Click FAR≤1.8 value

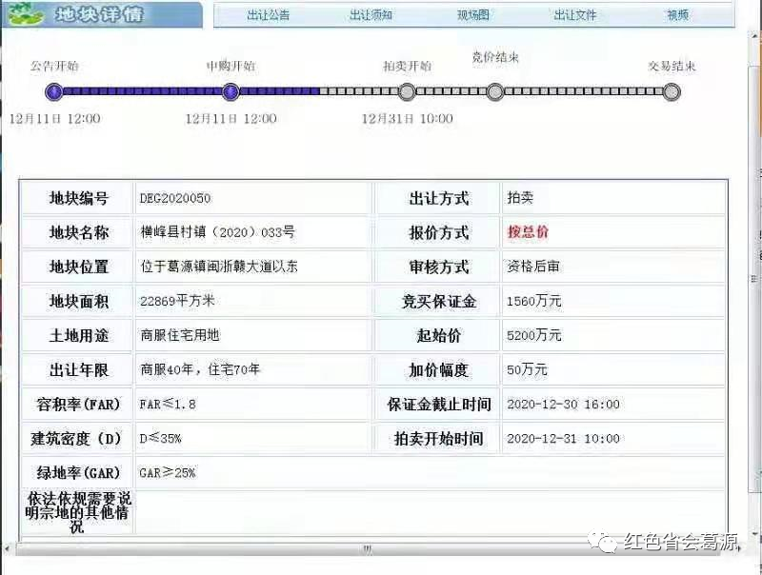coord(168,404)
